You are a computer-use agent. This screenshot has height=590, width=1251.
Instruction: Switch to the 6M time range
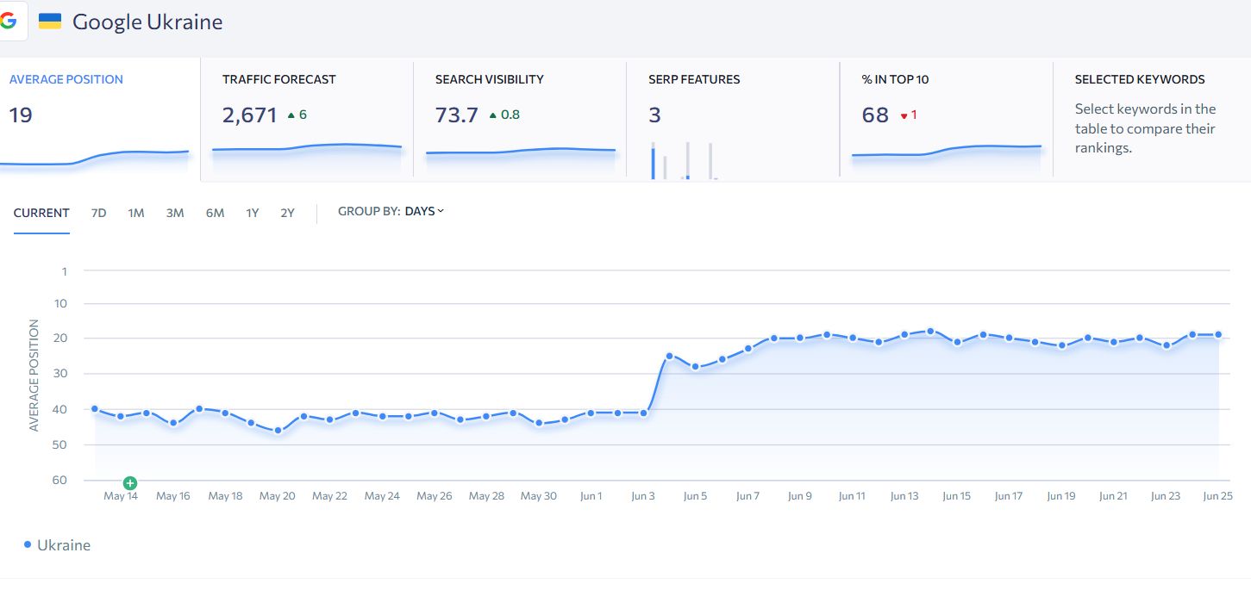(215, 213)
